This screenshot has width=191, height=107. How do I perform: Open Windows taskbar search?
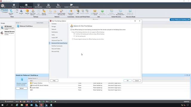tap(7, 105)
